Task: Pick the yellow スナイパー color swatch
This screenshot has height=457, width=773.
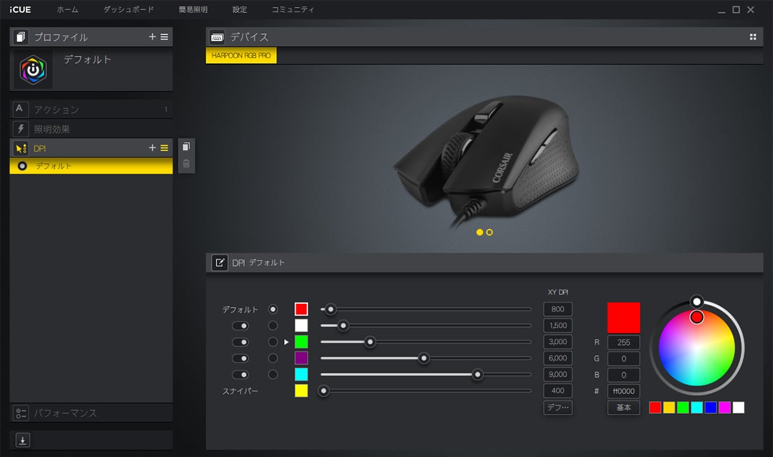Action: coord(301,391)
